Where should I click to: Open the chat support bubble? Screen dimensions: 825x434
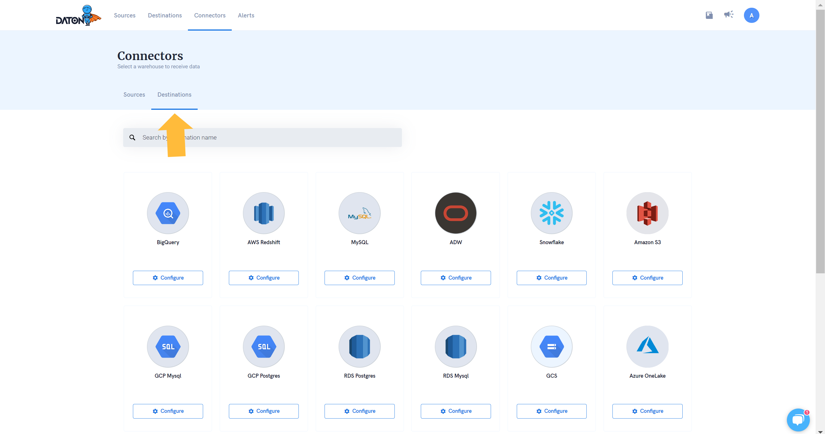click(x=798, y=420)
